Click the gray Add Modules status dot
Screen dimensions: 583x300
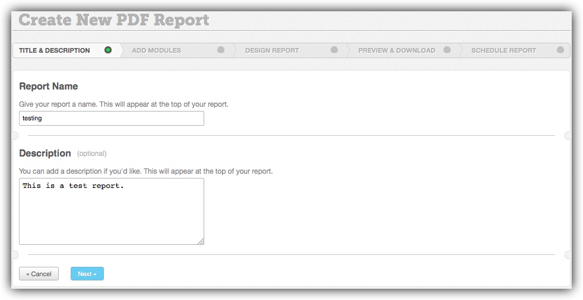[x=221, y=50]
